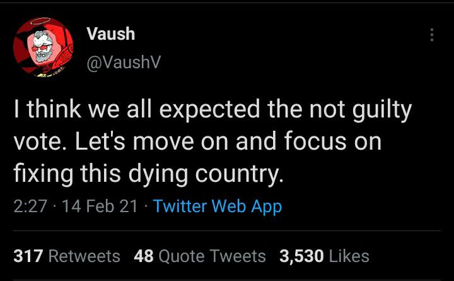This screenshot has height=281, width=454.
Task: Click the tweet line starting "I think we all"
Action: click(x=212, y=111)
